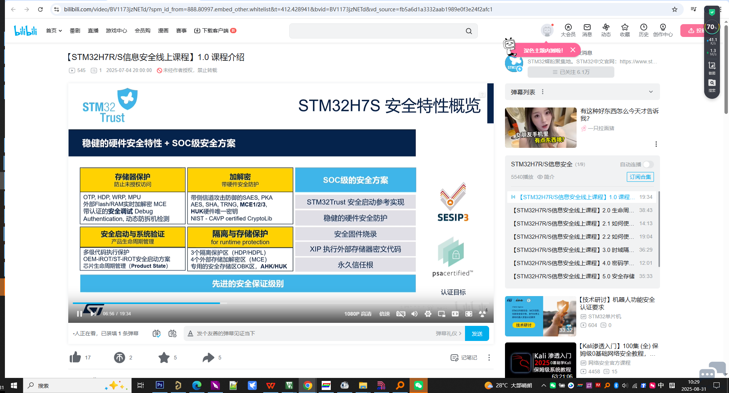The image size is (729, 393).
Task: Favorite the video with star icon
Action: tap(164, 357)
